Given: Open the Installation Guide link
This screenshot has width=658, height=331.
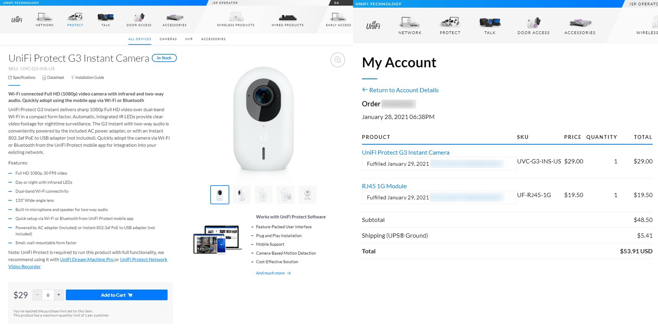Looking at the screenshot, I should point(88,78).
